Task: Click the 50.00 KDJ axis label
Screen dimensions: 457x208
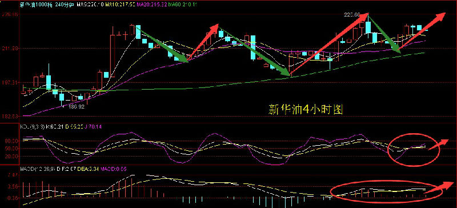Action: 12,148
